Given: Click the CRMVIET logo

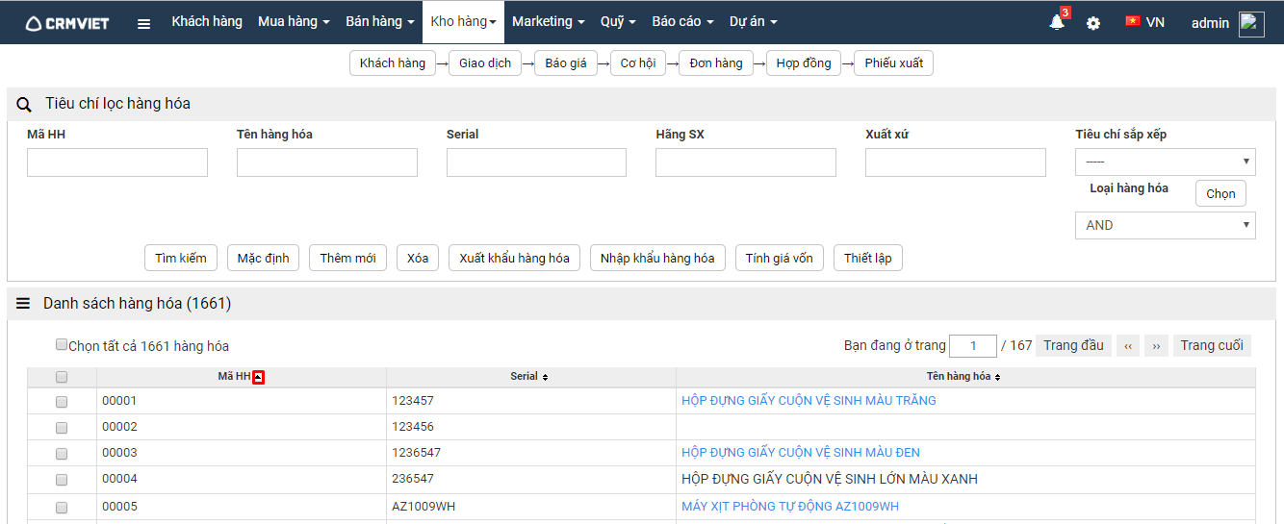Looking at the screenshot, I should tap(66, 23).
